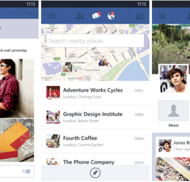Image resolution: width=190 pixels, height=182 pixels.
Task: Tap the three-dots more icon on left screen
Action: point(31,13)
